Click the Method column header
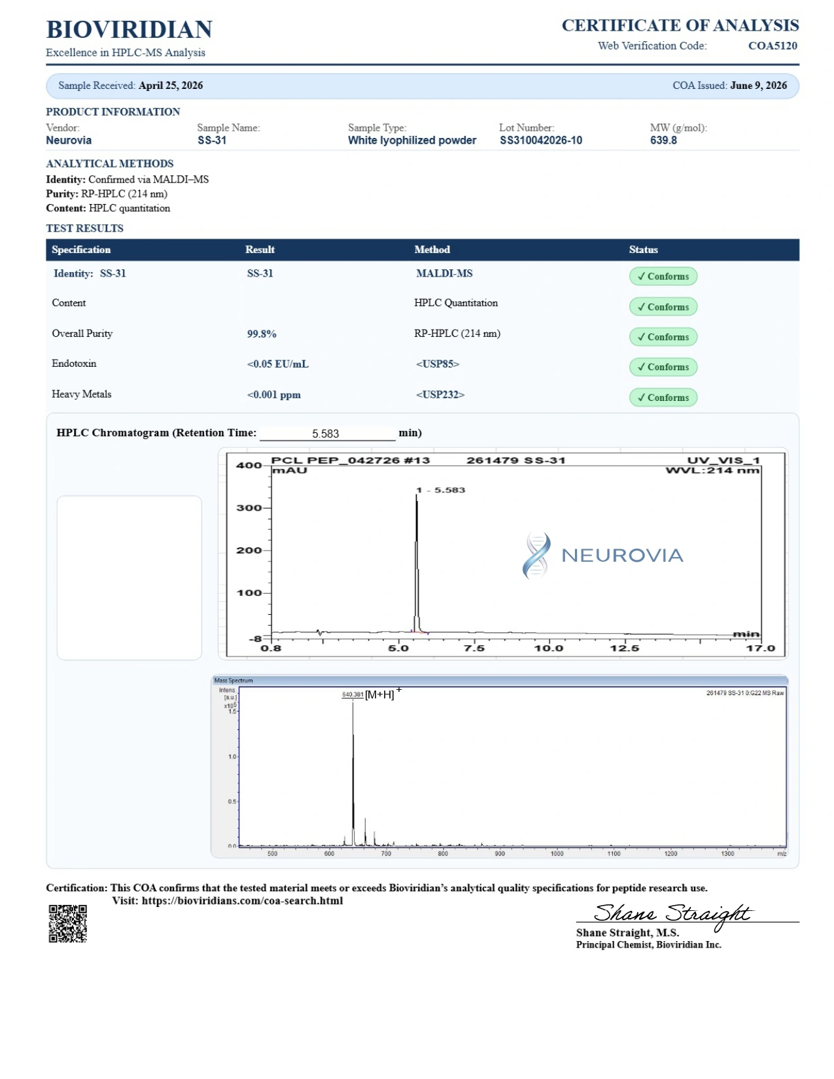The width and height of the screenshot is (834, 1079). coord(432,250)
